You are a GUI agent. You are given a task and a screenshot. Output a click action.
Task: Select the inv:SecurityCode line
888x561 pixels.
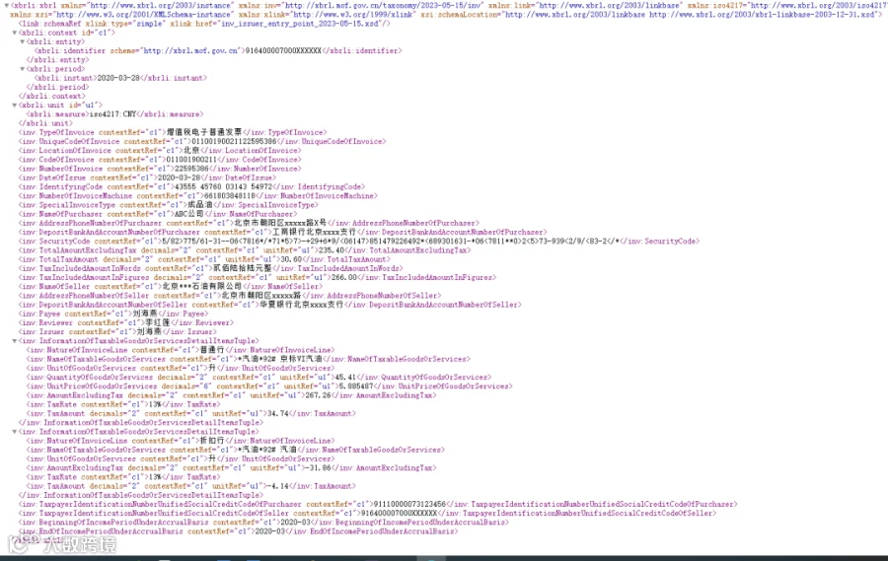(x=358, y=242)
